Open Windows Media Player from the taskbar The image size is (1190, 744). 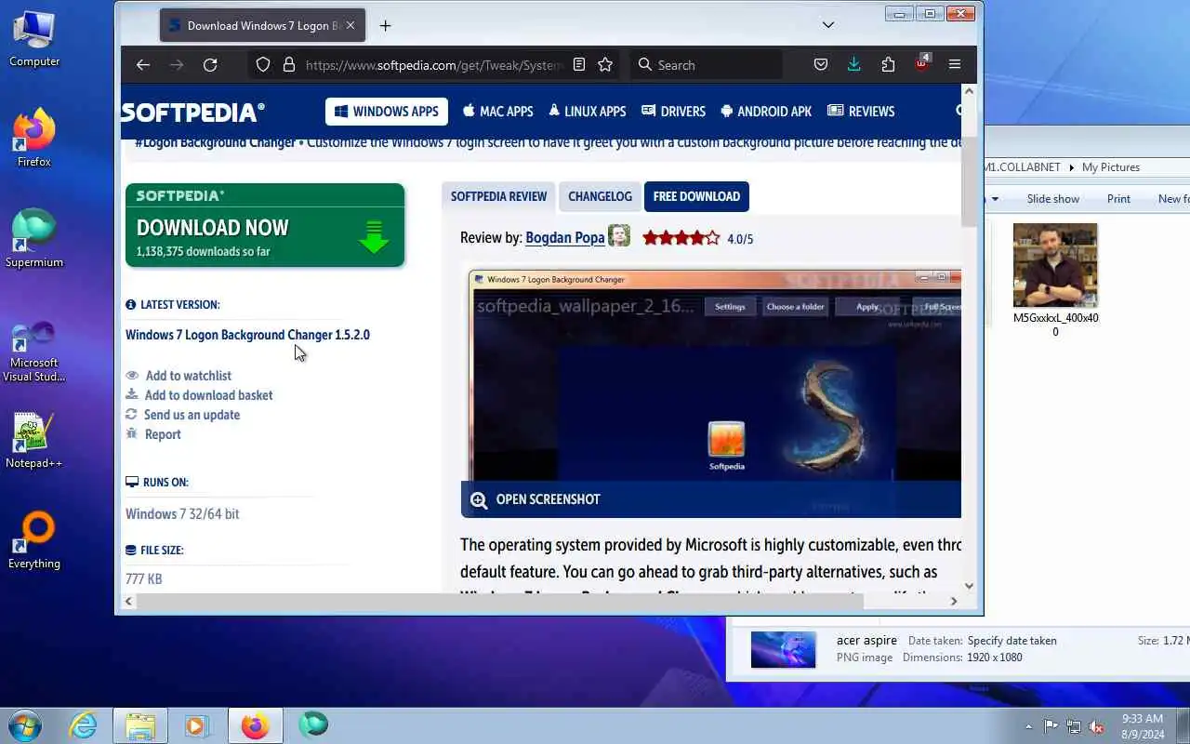(x=196, y=724)
